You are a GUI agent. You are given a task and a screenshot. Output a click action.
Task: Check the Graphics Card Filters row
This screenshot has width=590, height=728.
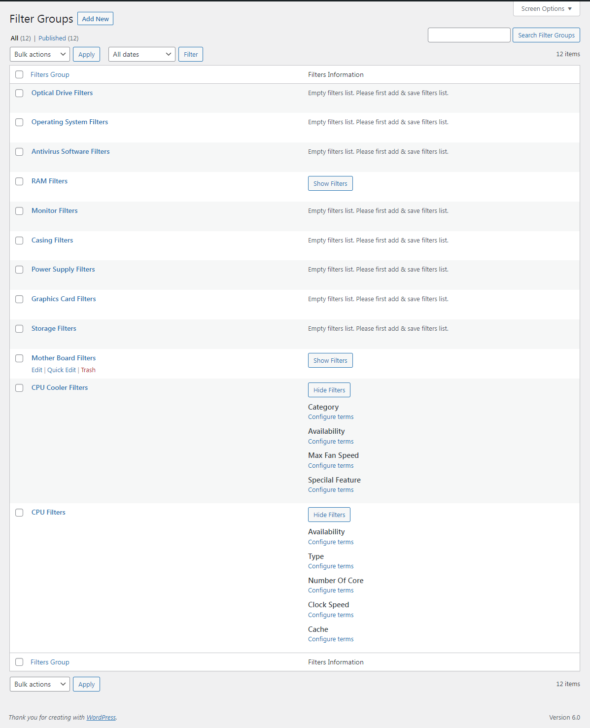[x=19, y=299]
